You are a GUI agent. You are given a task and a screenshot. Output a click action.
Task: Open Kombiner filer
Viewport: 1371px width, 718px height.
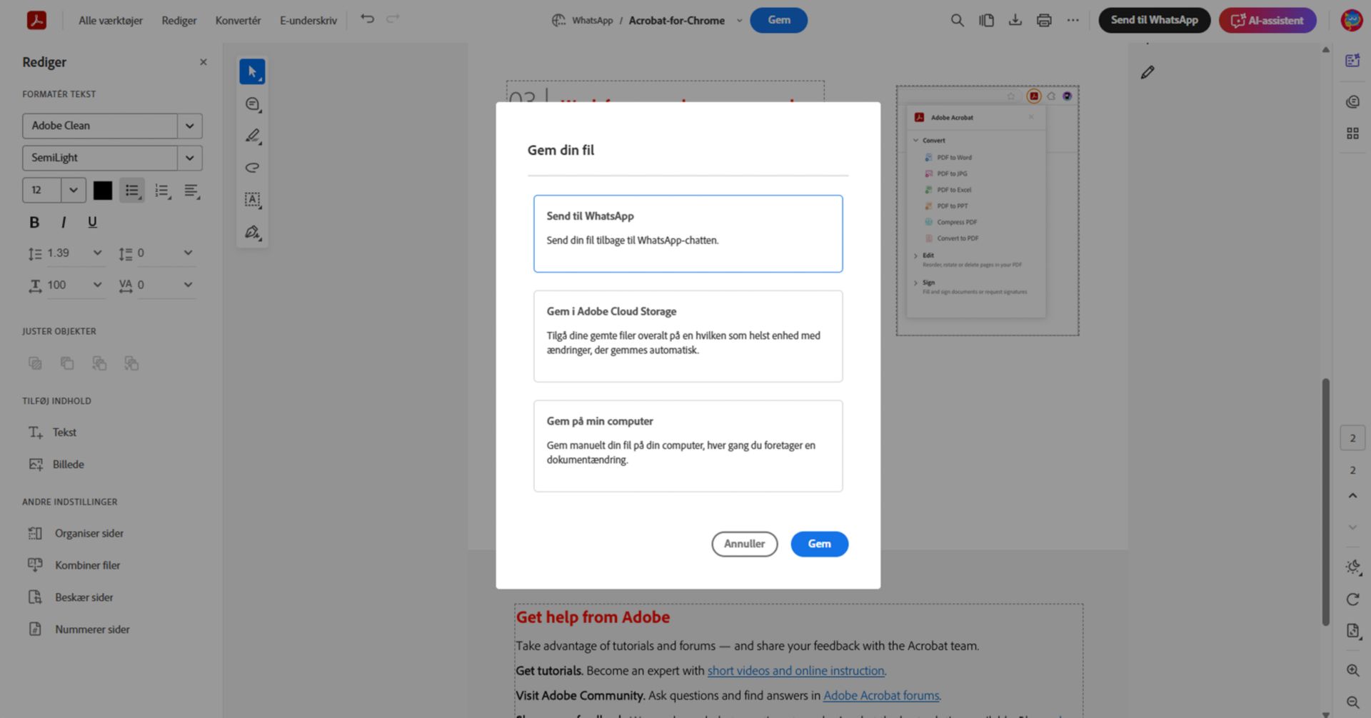[x=74, y=565]
